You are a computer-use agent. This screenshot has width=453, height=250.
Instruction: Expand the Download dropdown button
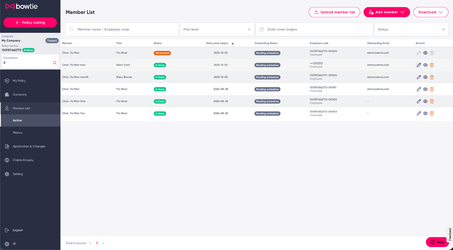point(431,12)
